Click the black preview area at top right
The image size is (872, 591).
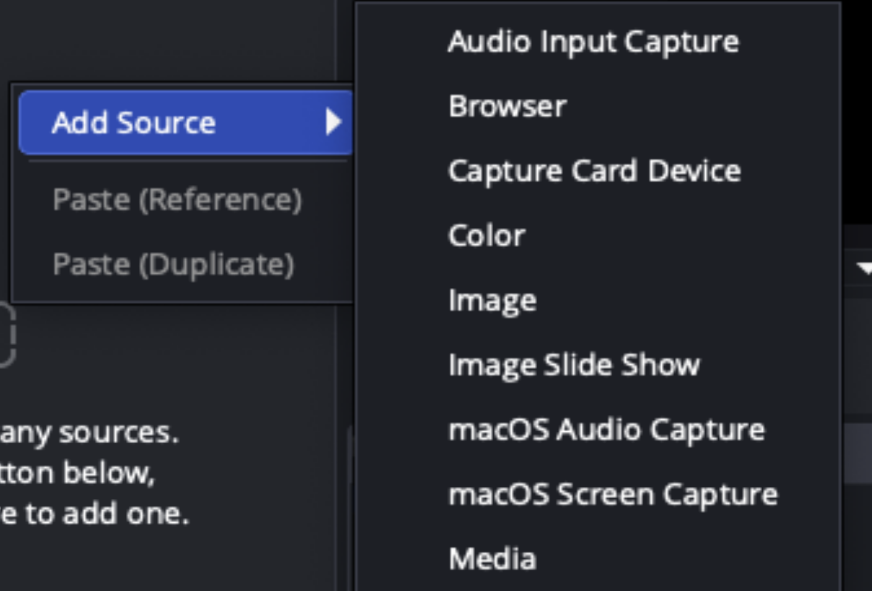[857, 111]
